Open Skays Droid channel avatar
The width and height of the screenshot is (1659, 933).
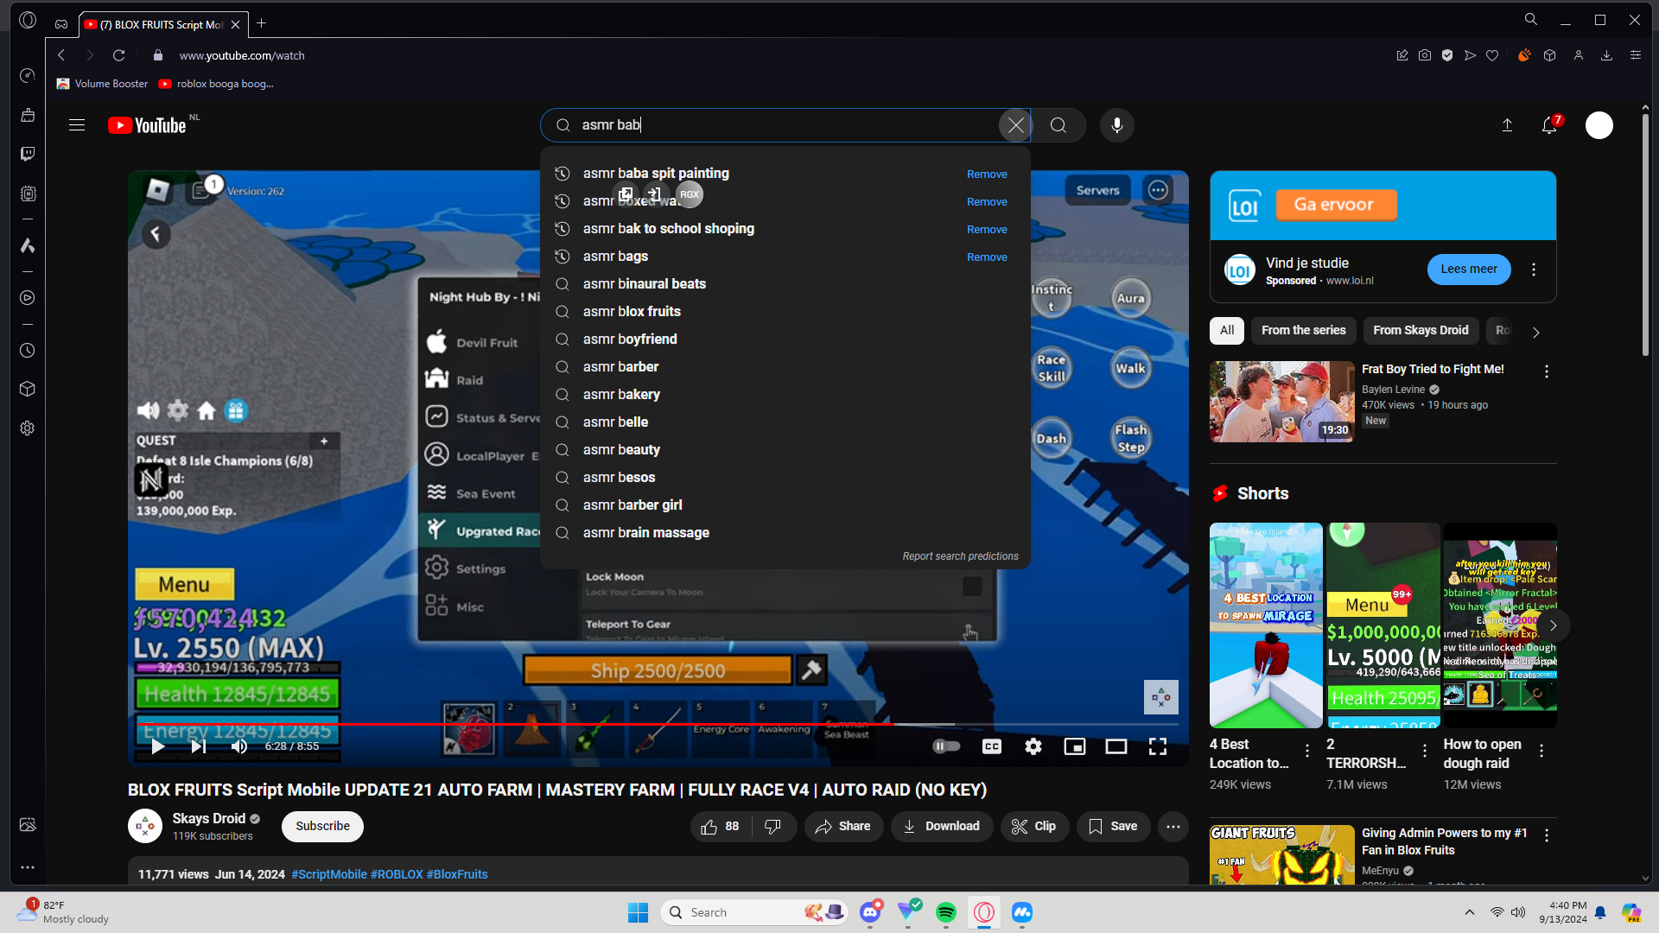pos(145,826)
